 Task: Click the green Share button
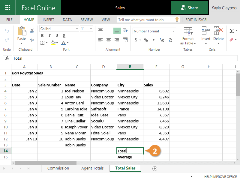click(189, 8)
